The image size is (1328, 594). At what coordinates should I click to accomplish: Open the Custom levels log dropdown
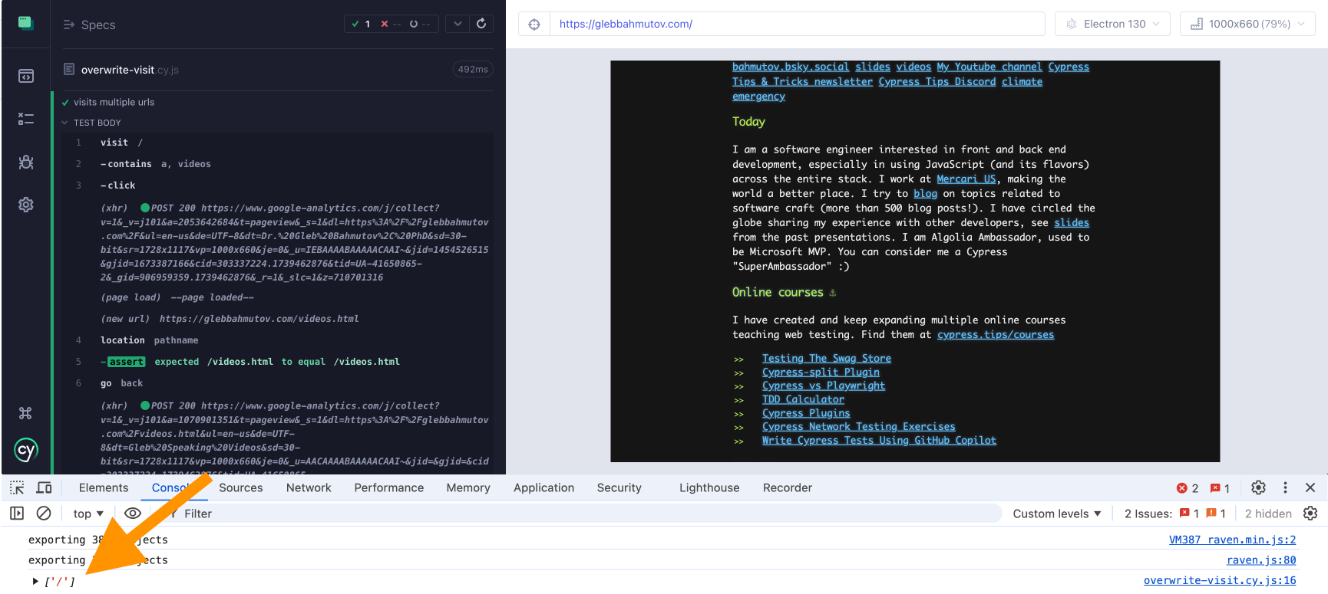(1057, 514)
